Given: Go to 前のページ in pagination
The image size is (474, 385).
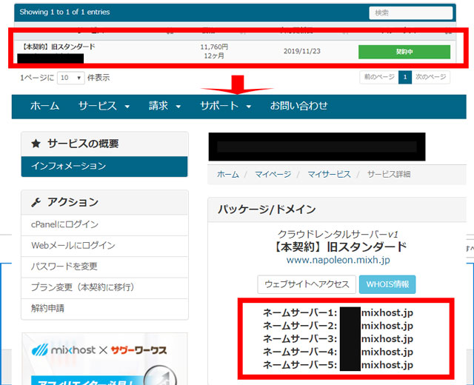Looking at the screenshot, I should [x=379, y=77].
